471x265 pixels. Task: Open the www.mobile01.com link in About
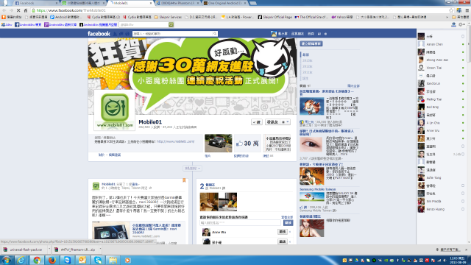175,141
